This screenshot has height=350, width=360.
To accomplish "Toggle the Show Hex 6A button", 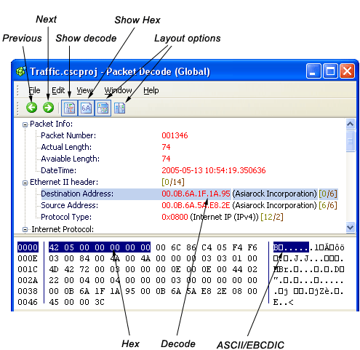I will (x=86, y=108).
